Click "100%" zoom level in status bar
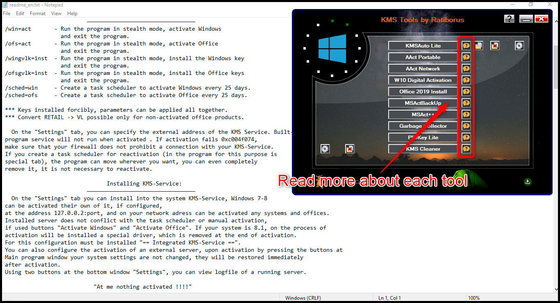 click(x=474, y=298)
